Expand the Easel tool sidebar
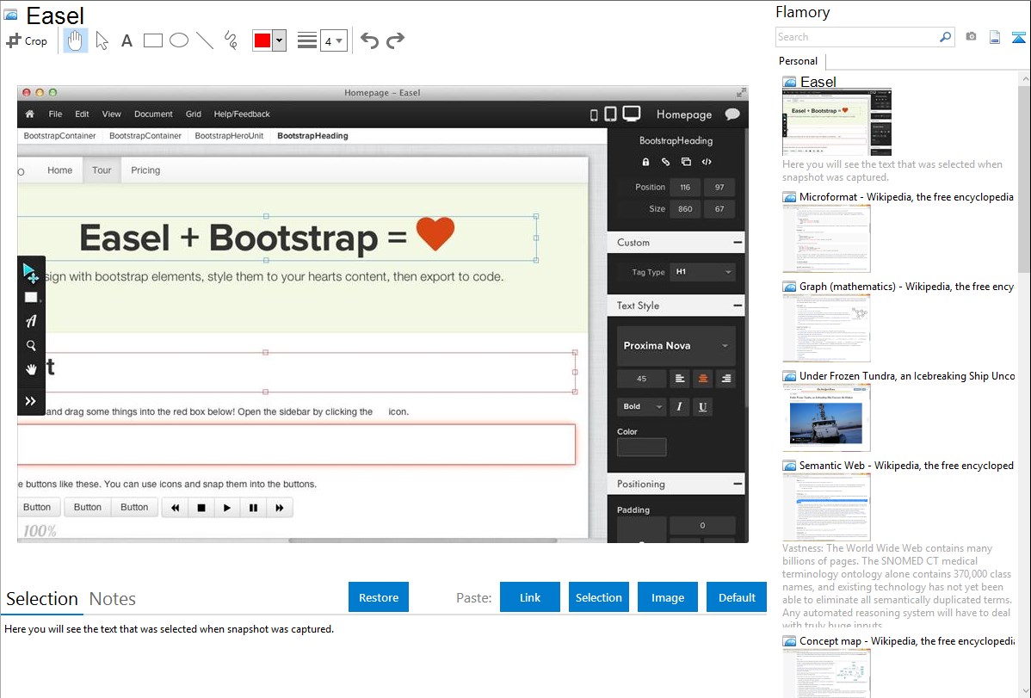 click(30, 401)
